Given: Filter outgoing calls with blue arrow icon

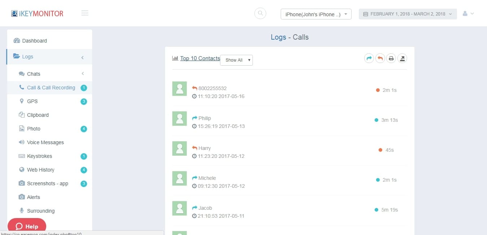Looking at the screenshot, I should 369,58.
